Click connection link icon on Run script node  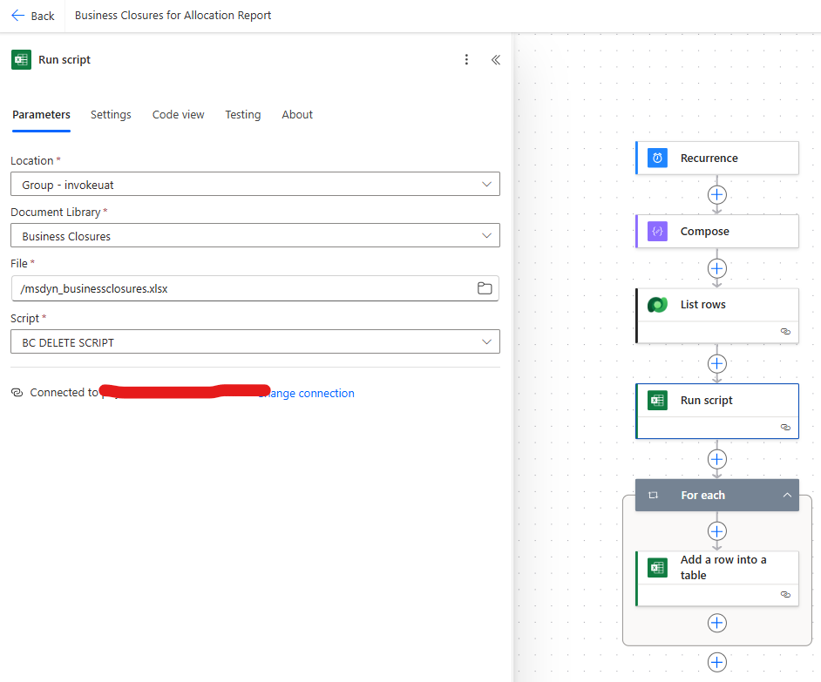785,428
